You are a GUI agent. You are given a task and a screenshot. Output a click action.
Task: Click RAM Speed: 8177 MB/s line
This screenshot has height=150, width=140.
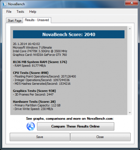pyautogui.click(x=29, y=66)
